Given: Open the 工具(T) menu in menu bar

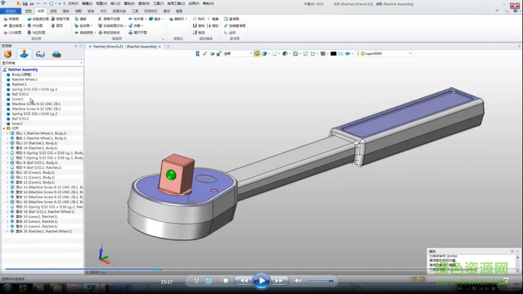Looking at the screenshot, I should tap(158, 3).
